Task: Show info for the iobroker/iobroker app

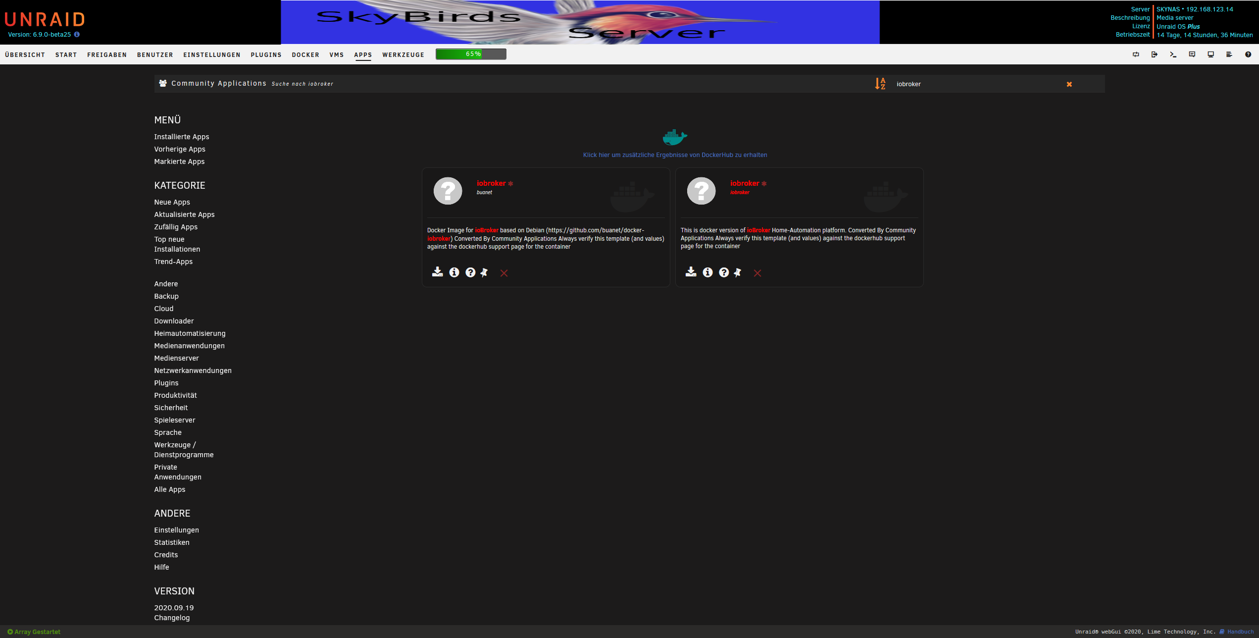Action: pos(707,272)
